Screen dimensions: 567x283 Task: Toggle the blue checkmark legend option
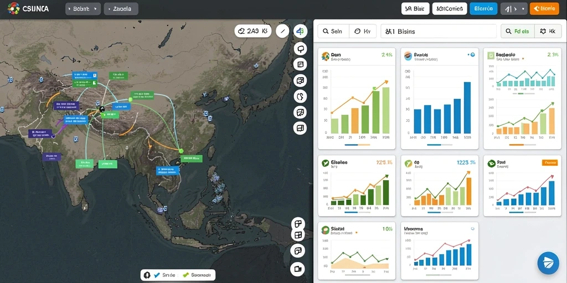click(157, 275)
